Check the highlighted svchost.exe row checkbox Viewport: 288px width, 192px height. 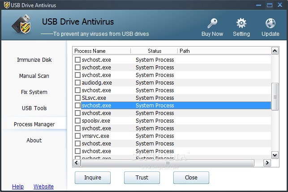pos(77,105)
